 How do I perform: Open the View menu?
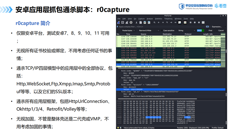(130, 19)
